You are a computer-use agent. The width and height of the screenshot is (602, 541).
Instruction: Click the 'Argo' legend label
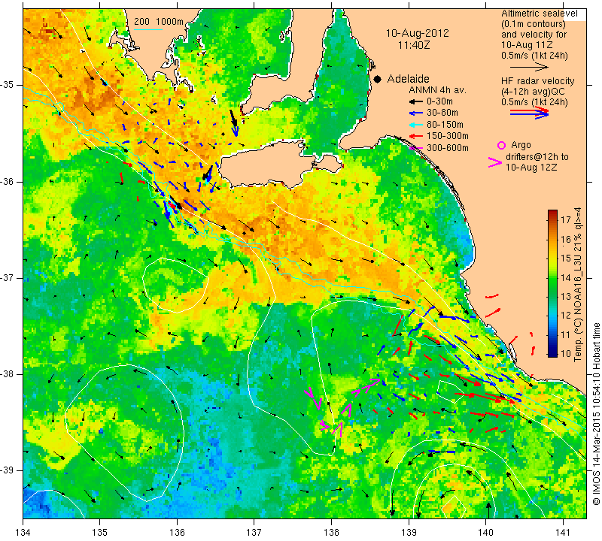pyautogui.click(x=521, y=145)
